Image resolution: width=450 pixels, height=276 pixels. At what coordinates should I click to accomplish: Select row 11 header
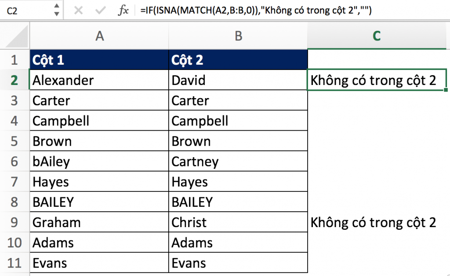coord(15,263)
